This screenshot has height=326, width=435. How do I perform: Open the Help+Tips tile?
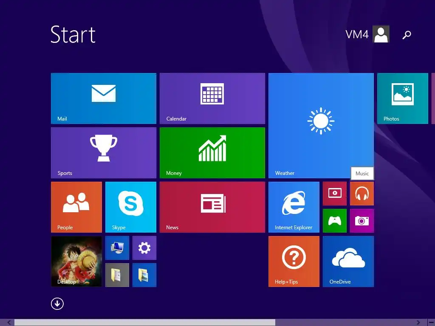pyautogui.click(x=294, y=261)
